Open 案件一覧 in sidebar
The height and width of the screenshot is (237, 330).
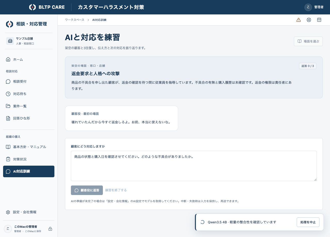pyautogui.click(x=29, y=106)
